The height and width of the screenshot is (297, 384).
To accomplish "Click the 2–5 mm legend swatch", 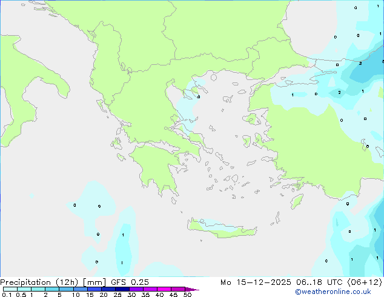I will (52, 289).
